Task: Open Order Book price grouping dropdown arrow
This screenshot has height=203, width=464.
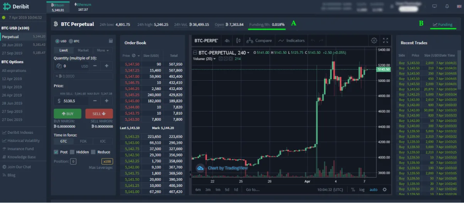Action: (x=139, y=56)
